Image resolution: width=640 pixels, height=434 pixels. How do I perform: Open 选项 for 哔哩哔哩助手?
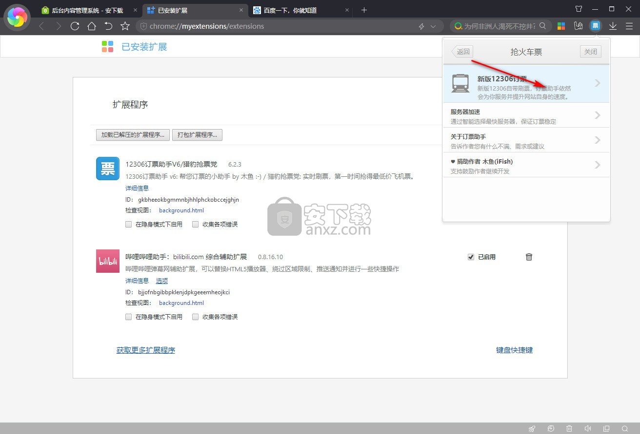coord(162,281)
